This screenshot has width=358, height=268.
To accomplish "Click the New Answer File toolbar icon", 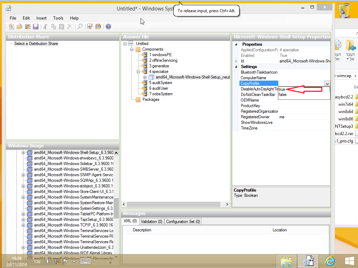I will pos(11,27).
